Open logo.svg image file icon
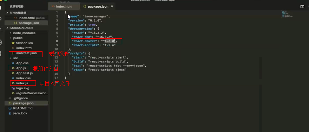Viewport: 309px width, 132px height. point(13,88)
